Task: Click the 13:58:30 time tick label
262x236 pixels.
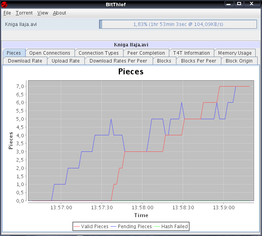Action: [x=183, y=208]
